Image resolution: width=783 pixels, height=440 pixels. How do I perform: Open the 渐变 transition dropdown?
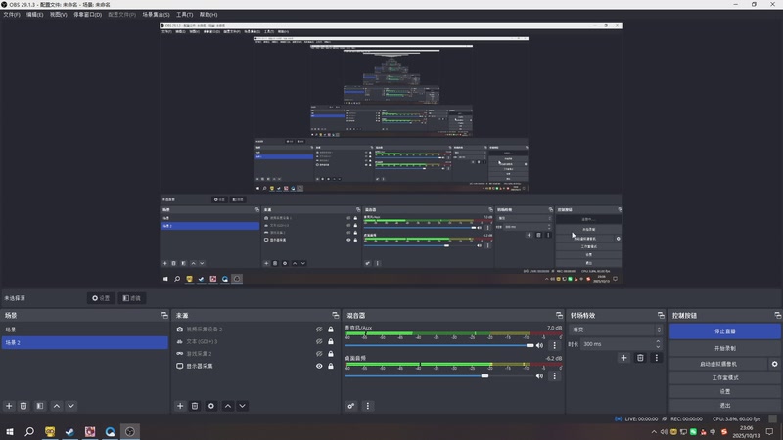616,330
